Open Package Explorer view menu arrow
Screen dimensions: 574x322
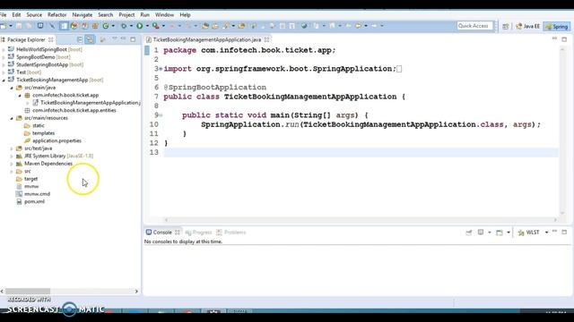115,38
